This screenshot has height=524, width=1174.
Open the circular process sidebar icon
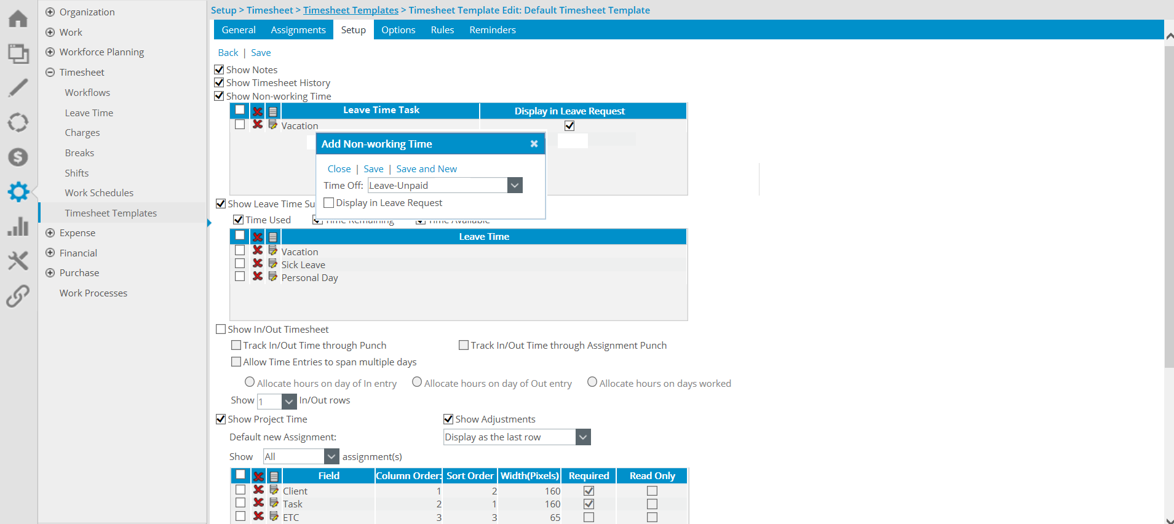point(18,122)
